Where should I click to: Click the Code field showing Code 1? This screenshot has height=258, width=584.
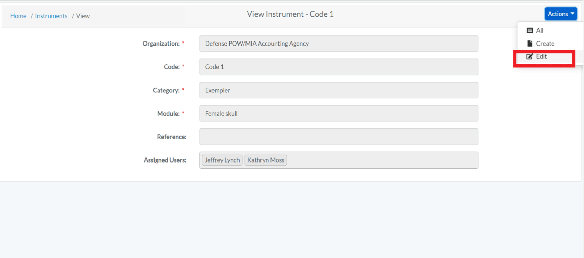(x=339, y=67)
